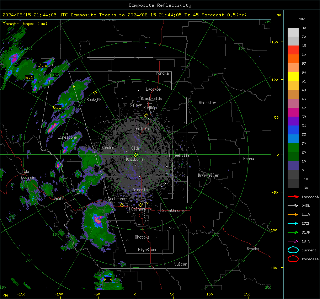The height and width of the screenshot is (299, 320).
Task: Click the ThreeHills city label
Action: coord(179,155)
